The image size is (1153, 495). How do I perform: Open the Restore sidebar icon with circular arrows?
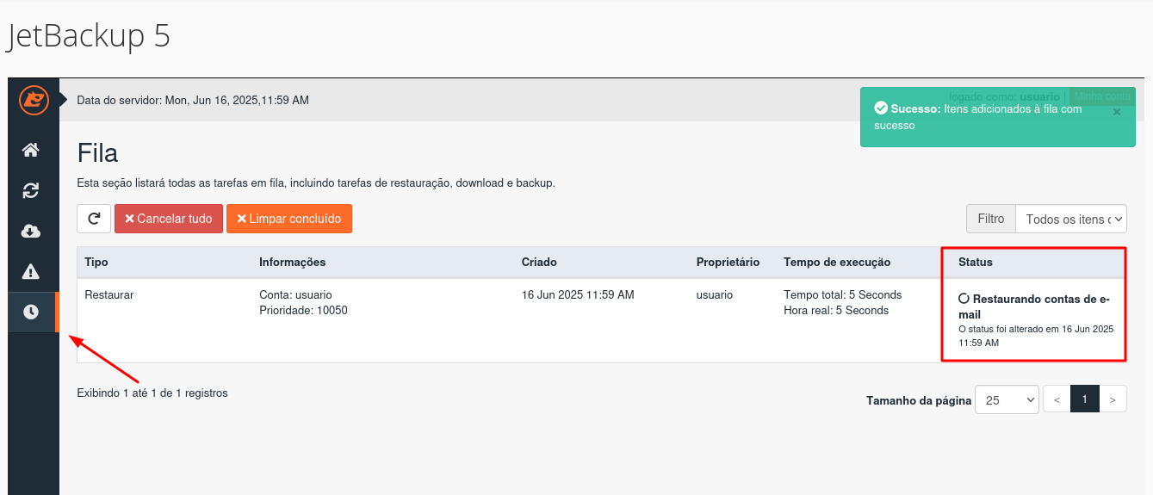pyautogui.click(x=31, y=191)
